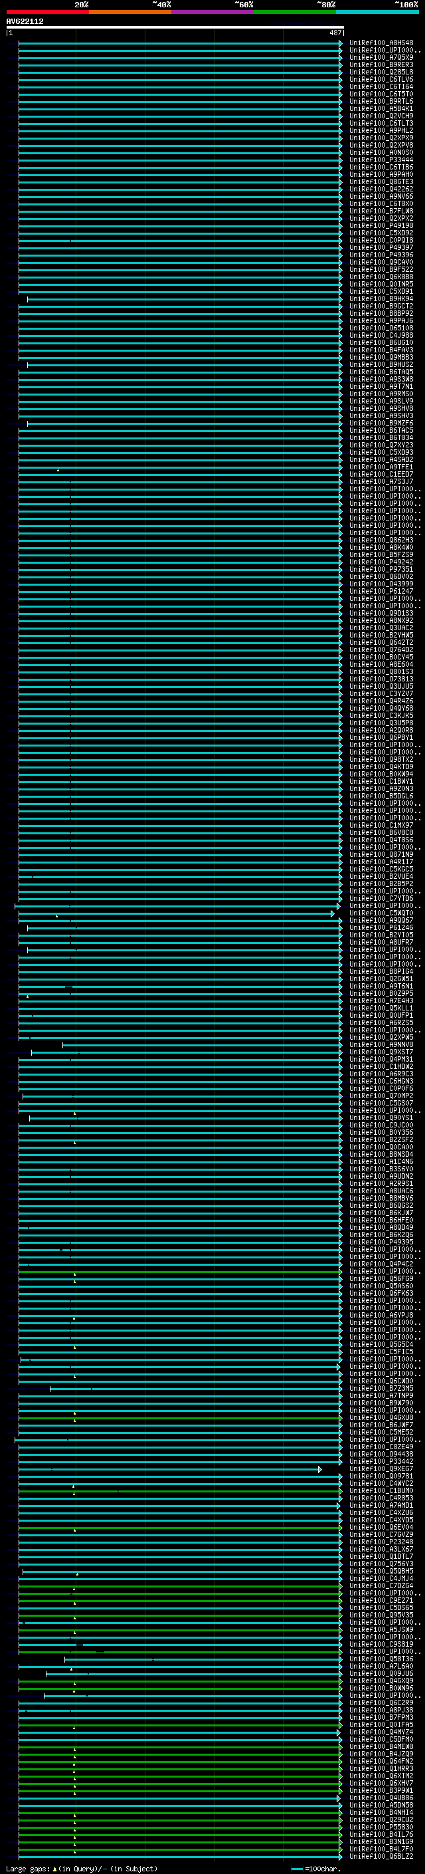Select the AV622112 query name label
The image size is (425, 1874).
25,22
